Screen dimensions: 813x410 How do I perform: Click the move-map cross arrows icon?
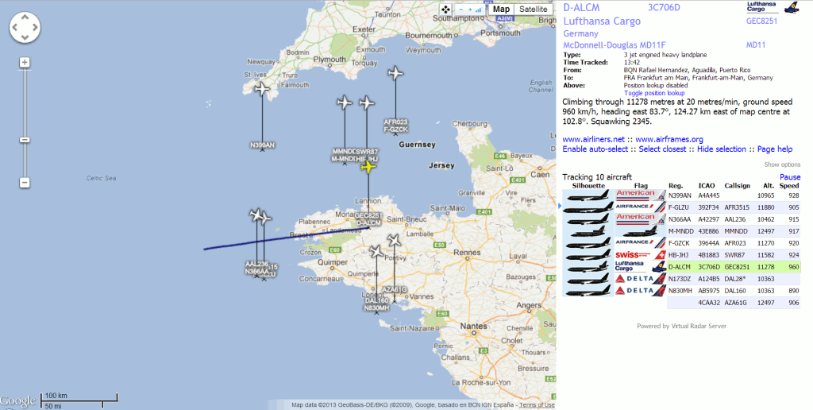(x=445, y=10)
